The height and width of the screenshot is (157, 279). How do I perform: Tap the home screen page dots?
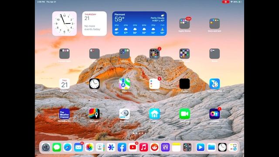pos(139,133)
